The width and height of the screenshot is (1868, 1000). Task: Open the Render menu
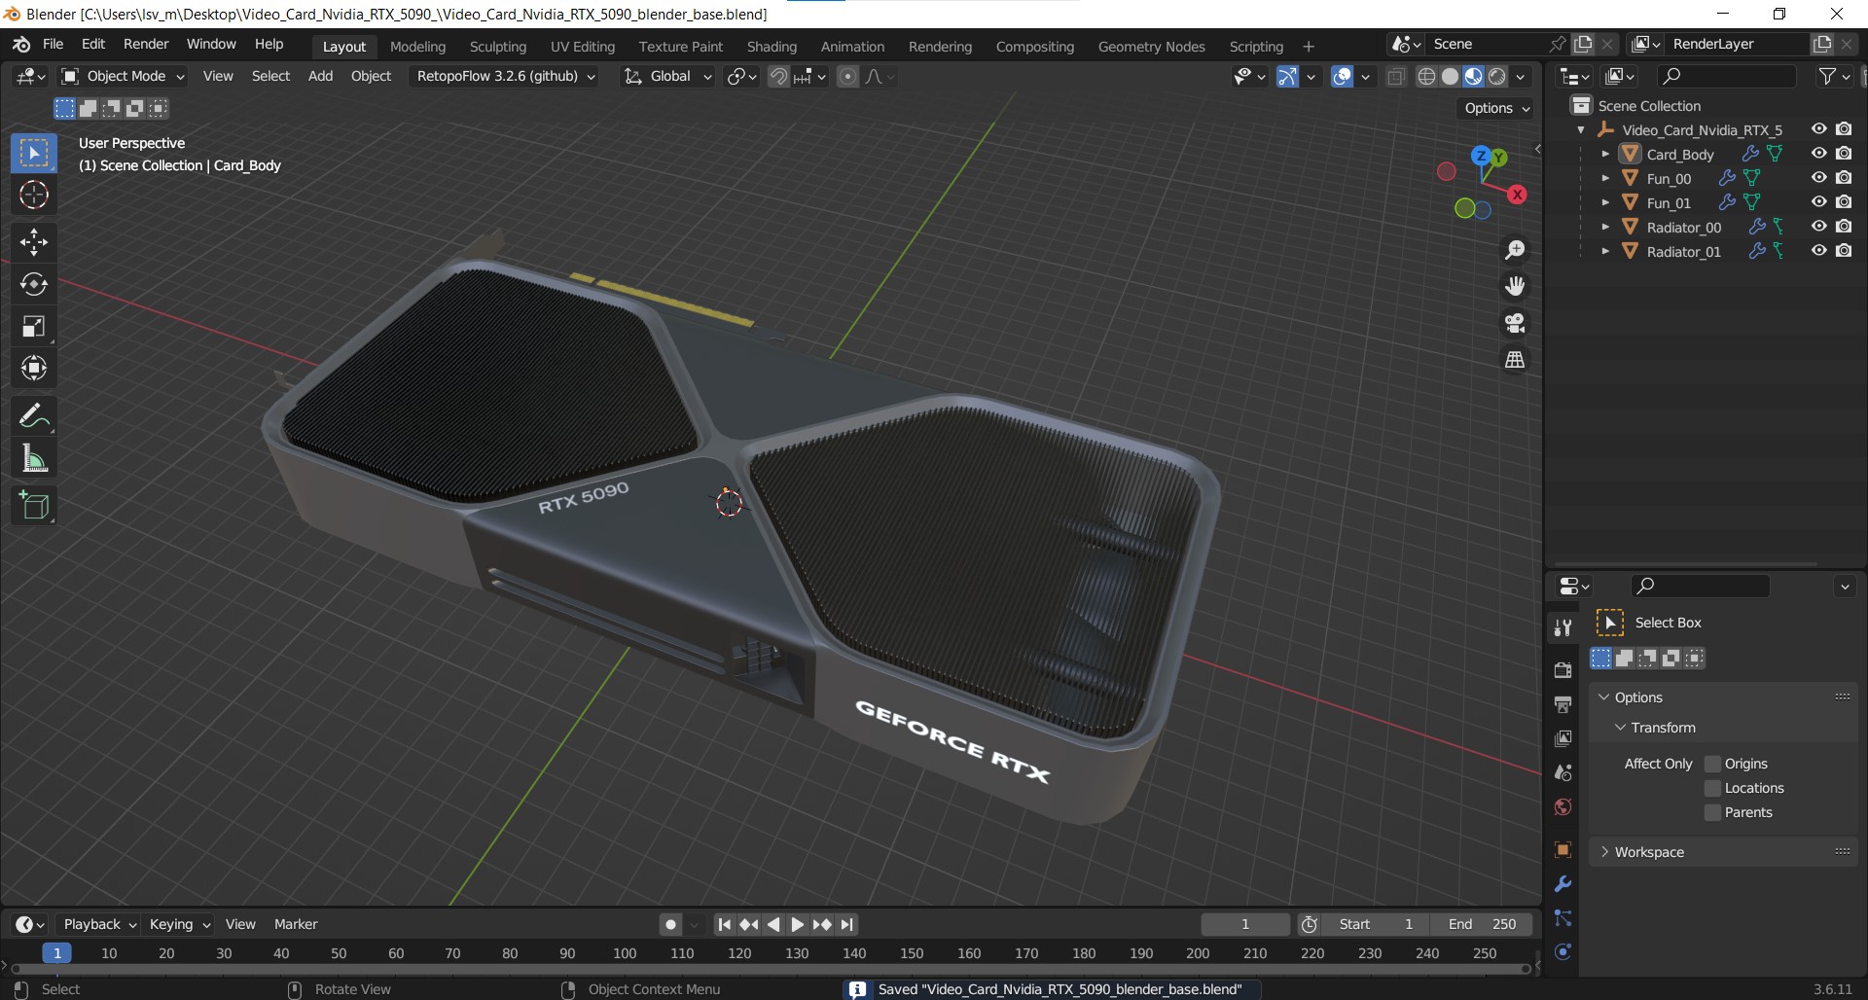(146, 44)
